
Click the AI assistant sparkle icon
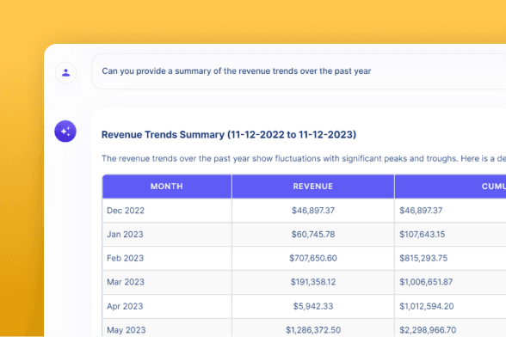pos(65,132)
